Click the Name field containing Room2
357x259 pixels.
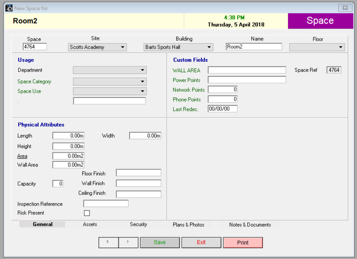point(254,47)
